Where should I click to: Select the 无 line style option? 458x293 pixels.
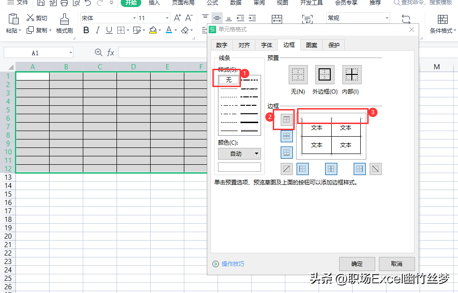point(229,80)
